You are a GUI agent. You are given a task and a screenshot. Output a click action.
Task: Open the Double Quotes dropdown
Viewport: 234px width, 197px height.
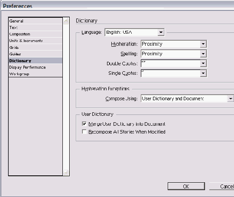point(203,64)
